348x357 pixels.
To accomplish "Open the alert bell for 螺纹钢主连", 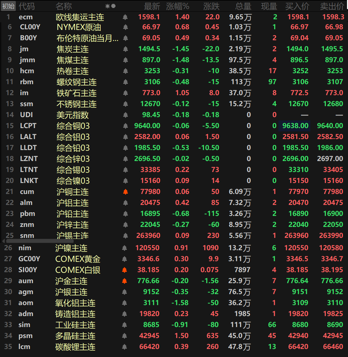I will [x=125, y=82].
